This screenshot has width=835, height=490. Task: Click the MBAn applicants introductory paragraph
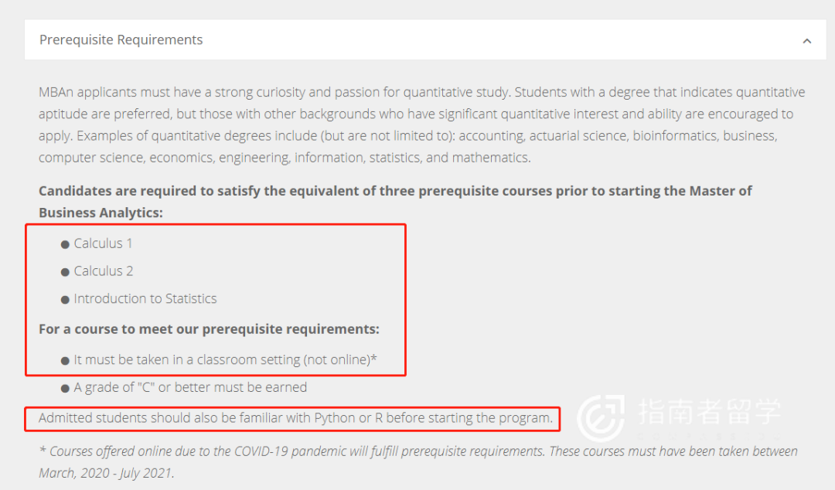click(x=422, y=124)
